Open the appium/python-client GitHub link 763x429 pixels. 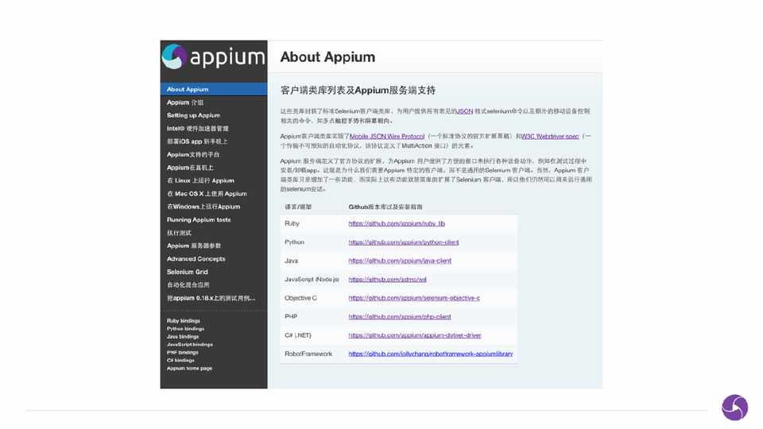coord(403,242)
